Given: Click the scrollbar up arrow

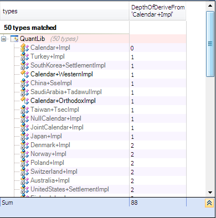Looking at the screenshot, I should [x=210, y=6].
